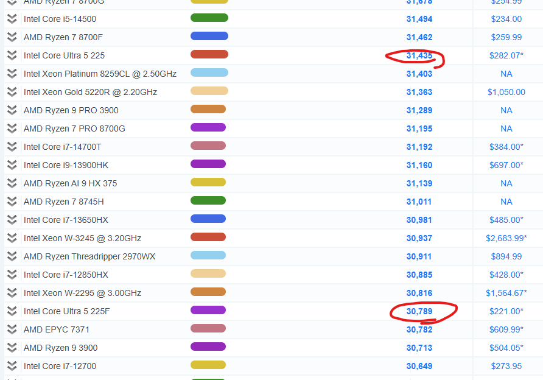Expand the Core i7-13650HX row chevron

pos(12,220)
